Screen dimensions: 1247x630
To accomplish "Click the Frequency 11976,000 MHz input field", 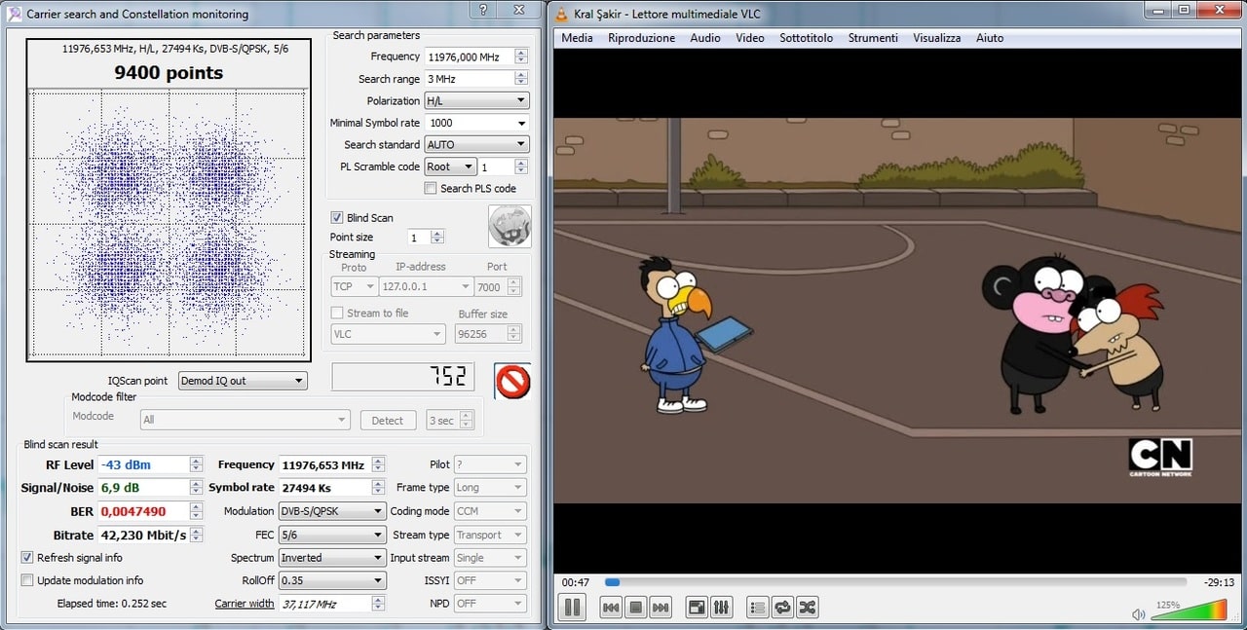I will click(469, 56).
